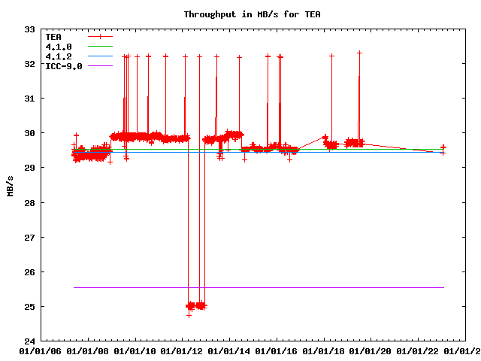Select the 4.1.0 legend entry text
The image size is (481, 361).
(x=58, y=47)
